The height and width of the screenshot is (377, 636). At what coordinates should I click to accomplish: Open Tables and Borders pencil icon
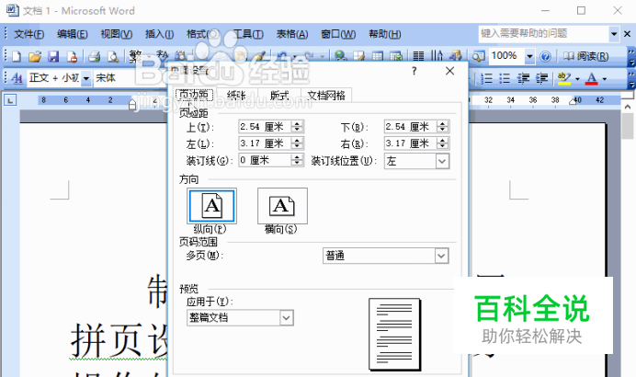tap(359, 56)
